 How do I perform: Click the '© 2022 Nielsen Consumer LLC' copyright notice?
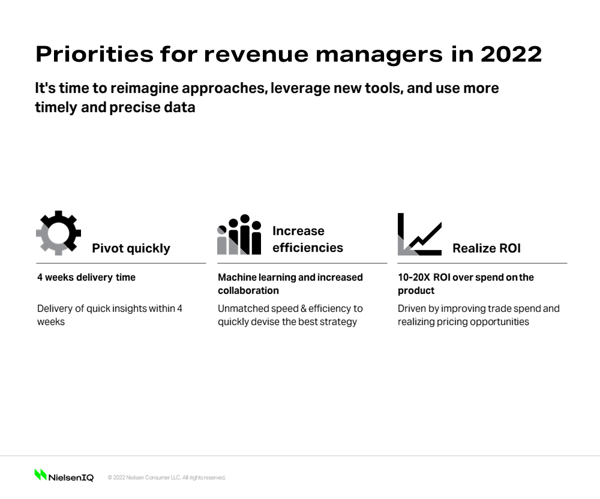click(x=167, y=477)
